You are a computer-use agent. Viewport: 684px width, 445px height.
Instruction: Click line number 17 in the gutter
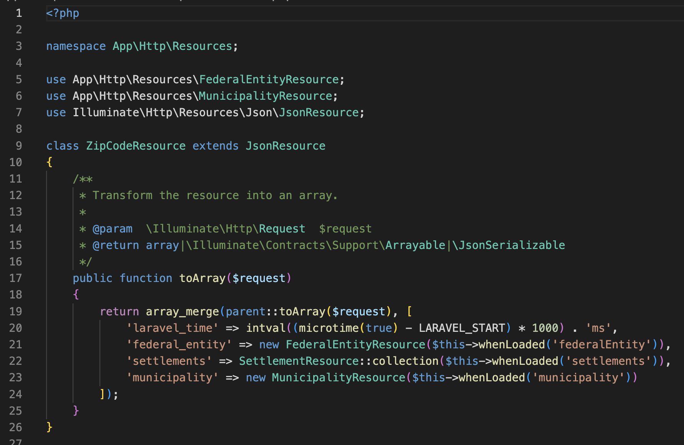pos(16,278)
